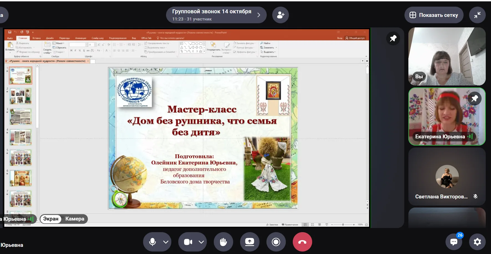Open microphone options chevron

pyautogui.click(x=166, y=242)
